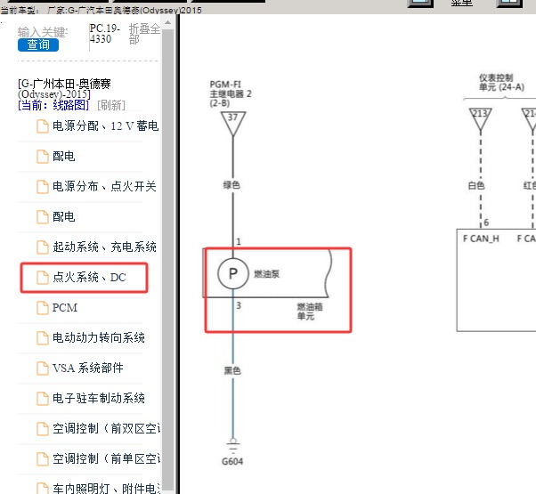Click connector triangle 213 in diagram
The width and height of the screenshot is (536, 494).
480,119
